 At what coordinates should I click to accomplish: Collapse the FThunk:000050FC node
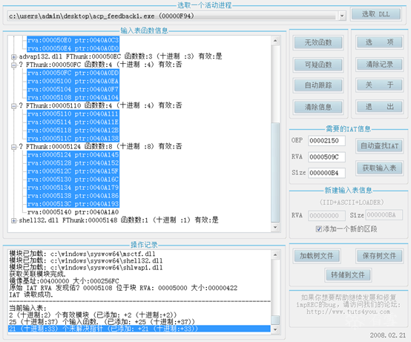[x=13, y=65]
